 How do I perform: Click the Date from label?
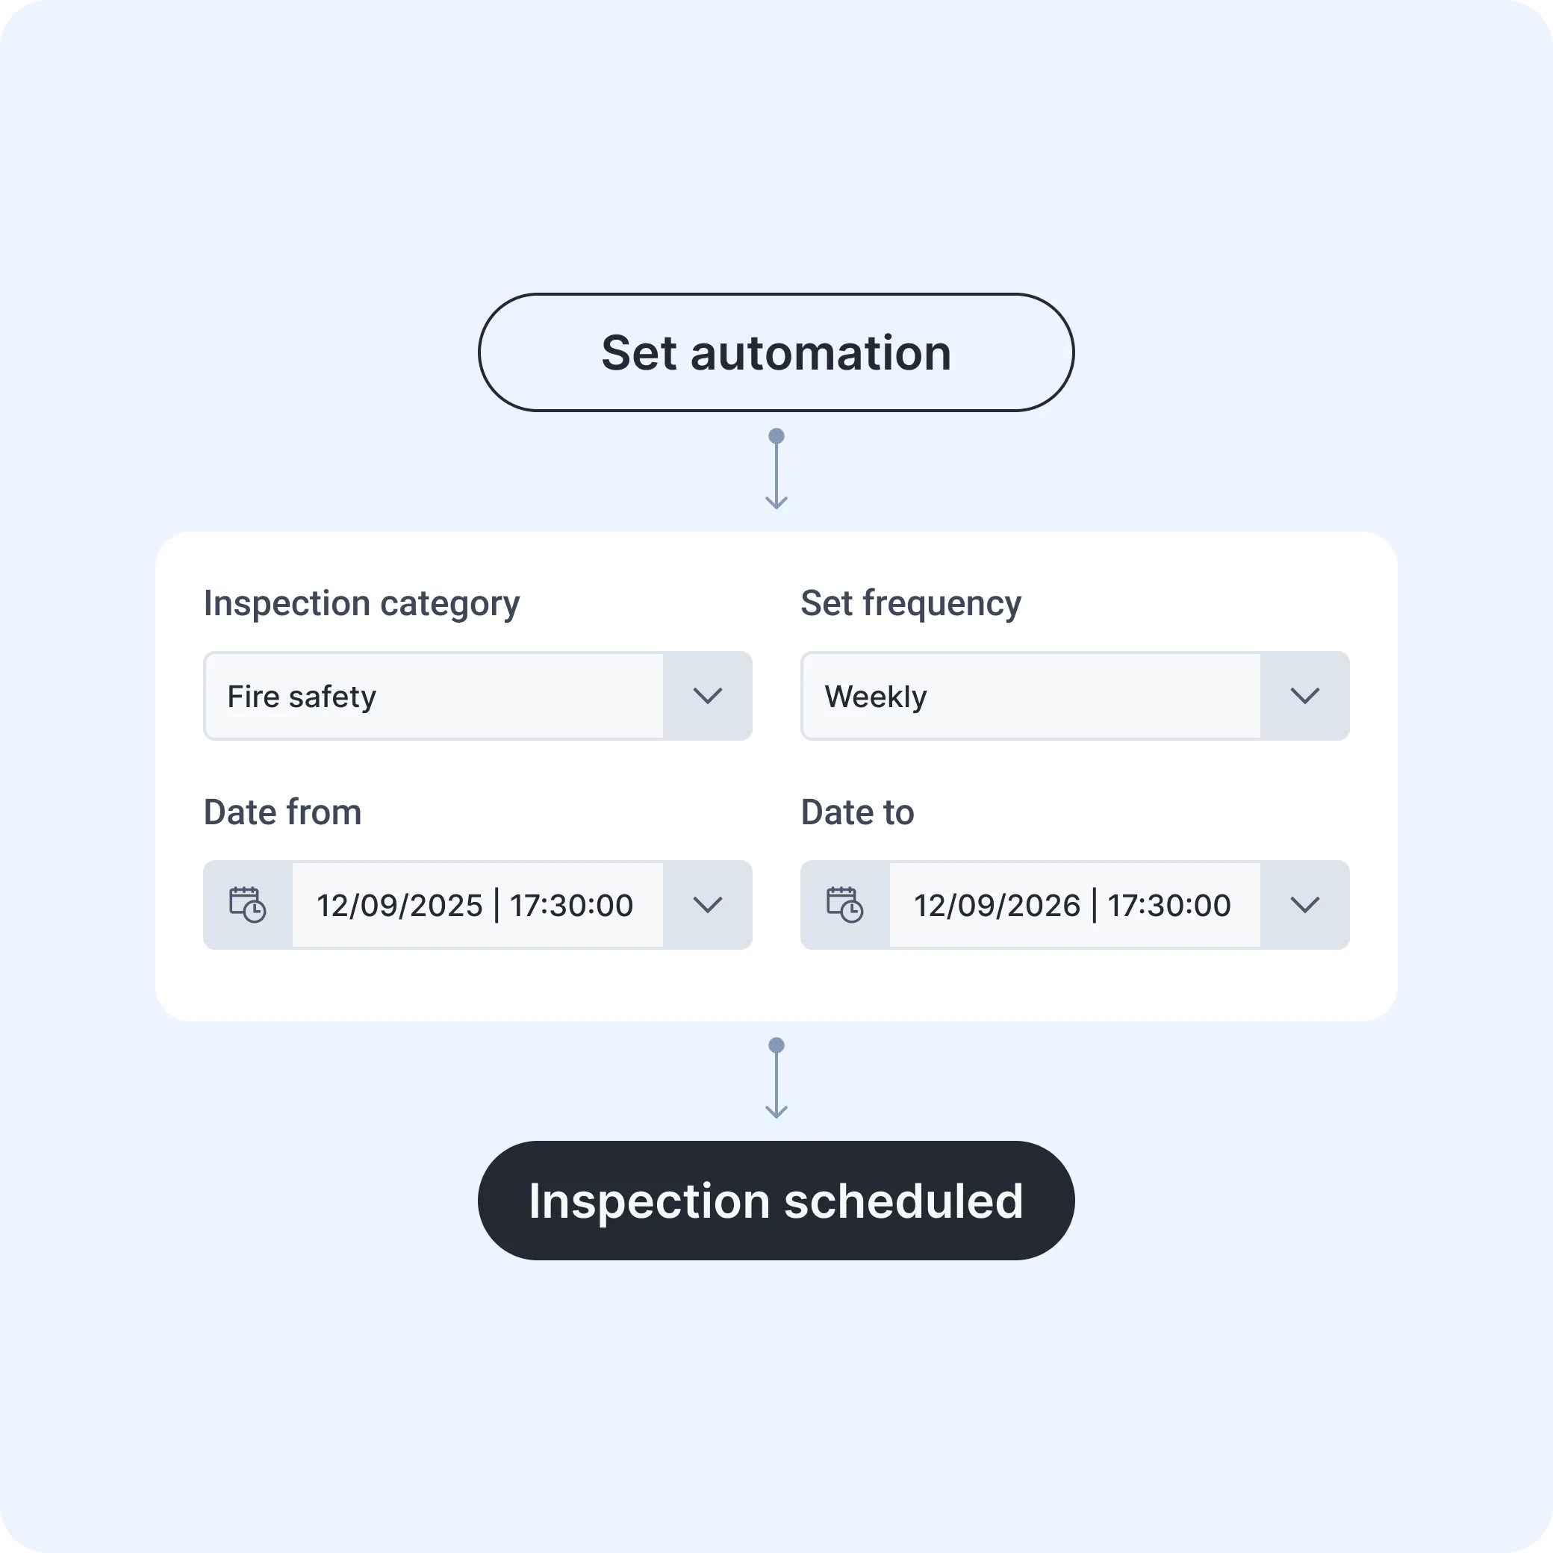(283, 812)
